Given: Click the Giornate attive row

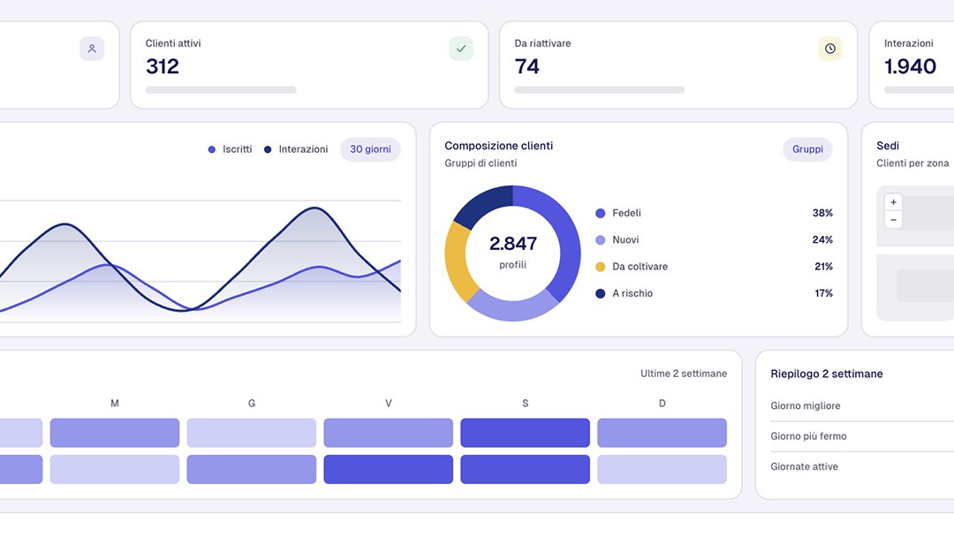Looking at the screenshot, I should tap(862, 466).
